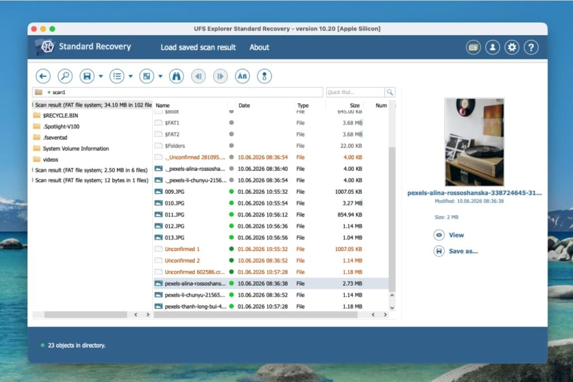Select the 34.10 MB scan result tree node

93,105
